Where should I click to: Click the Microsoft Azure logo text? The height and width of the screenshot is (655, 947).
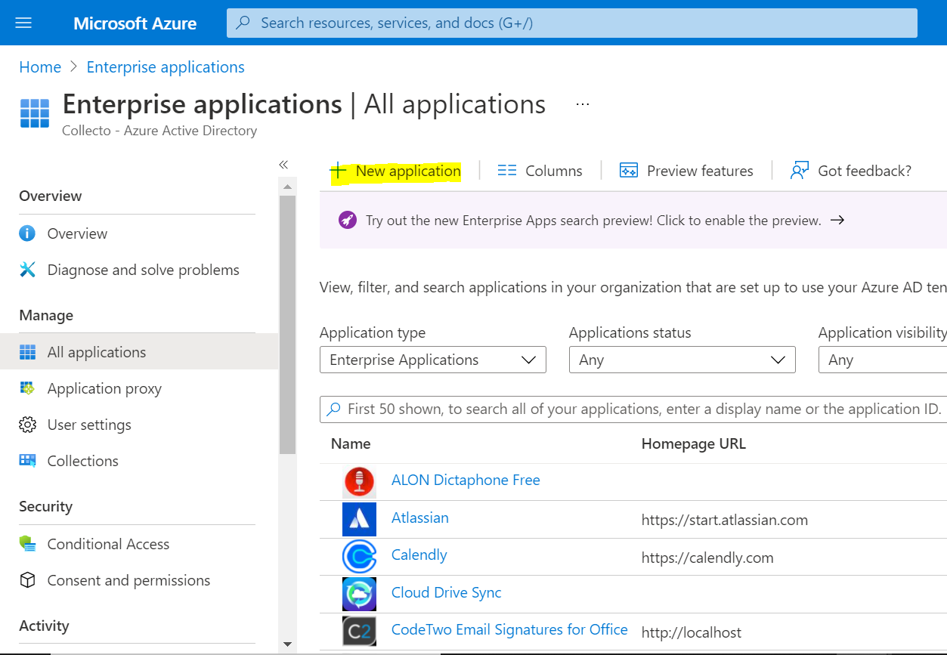click(x=135, y=23)
